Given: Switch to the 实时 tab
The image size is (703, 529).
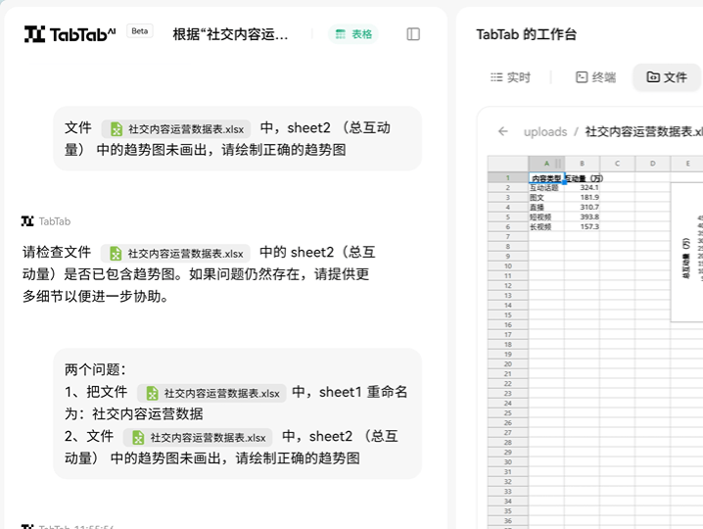Looking at the screenshot, I should point(510,77).
